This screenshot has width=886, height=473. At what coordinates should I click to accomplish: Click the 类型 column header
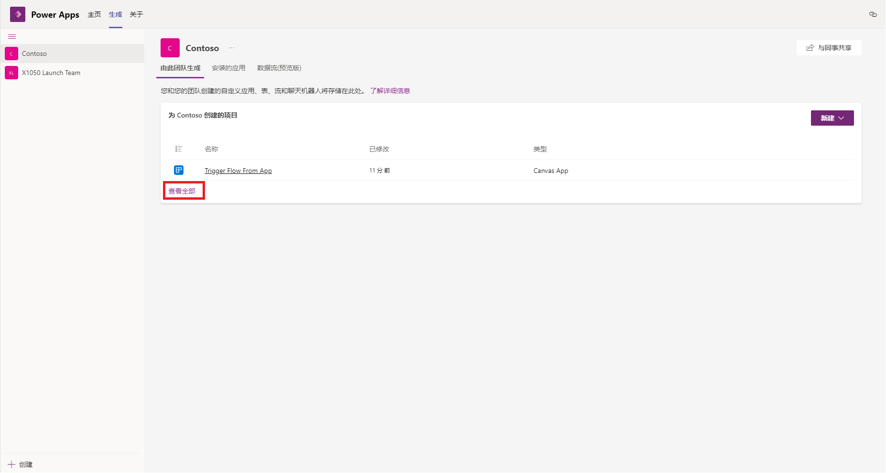pyautogui.click(x=540, y=149)
